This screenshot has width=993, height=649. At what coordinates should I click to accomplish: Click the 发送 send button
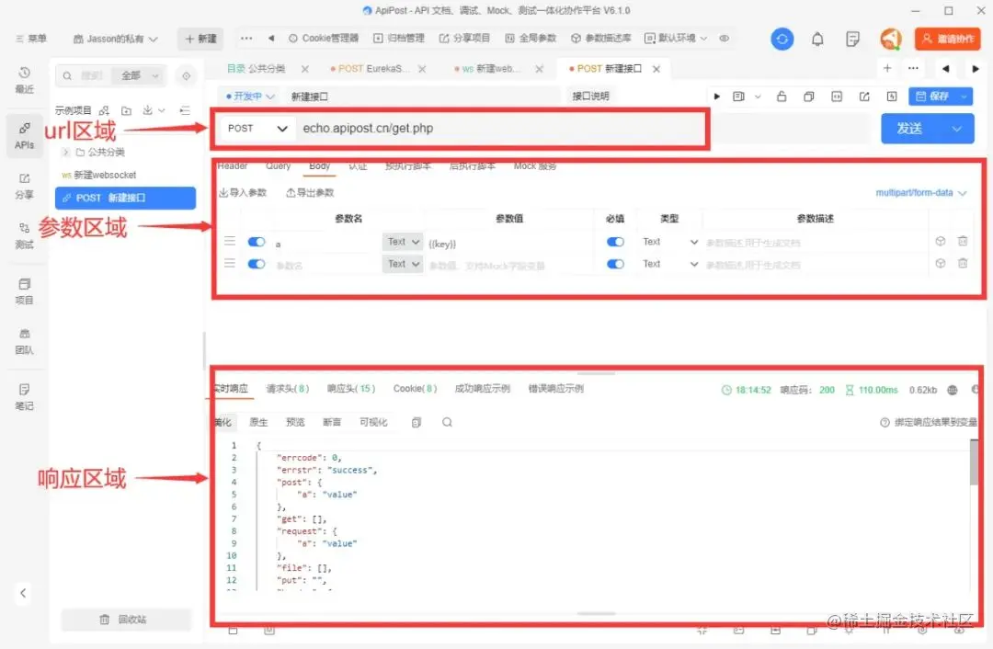coord(910,129)
